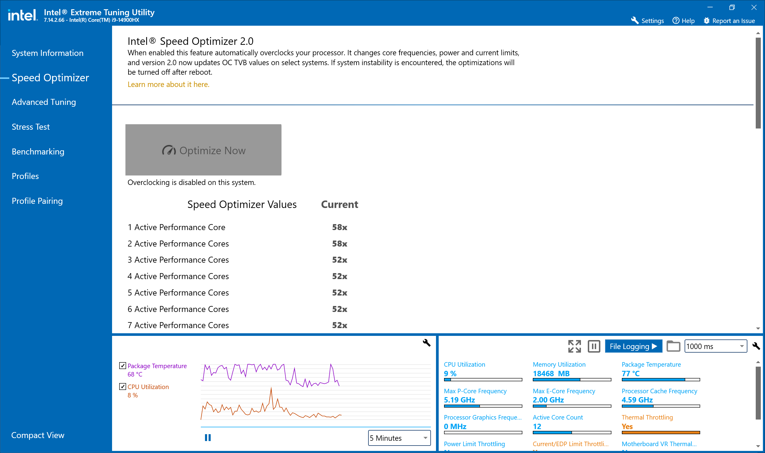Screen dimensions: 765x453
Task: Switch to Compact View
Action: (38, 435)
